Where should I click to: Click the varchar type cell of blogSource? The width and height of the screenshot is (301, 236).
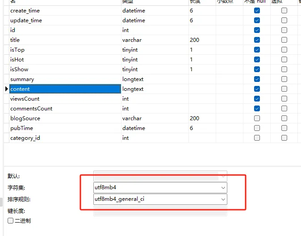[x=155, y=118]
